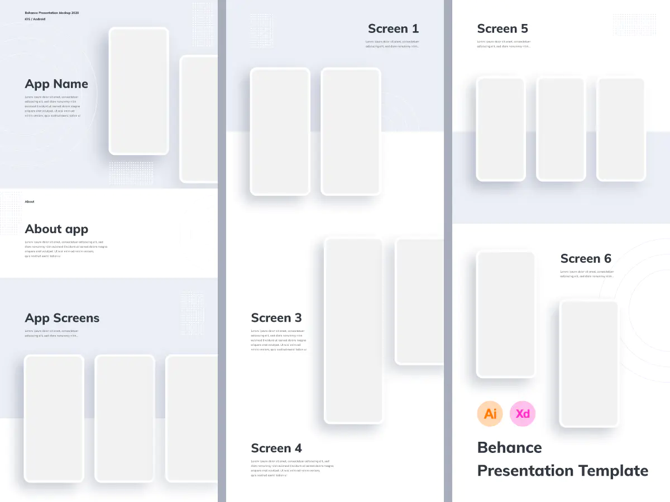Click the iOS / Android subtitle text
670x502 pixels.
(35, 19)
